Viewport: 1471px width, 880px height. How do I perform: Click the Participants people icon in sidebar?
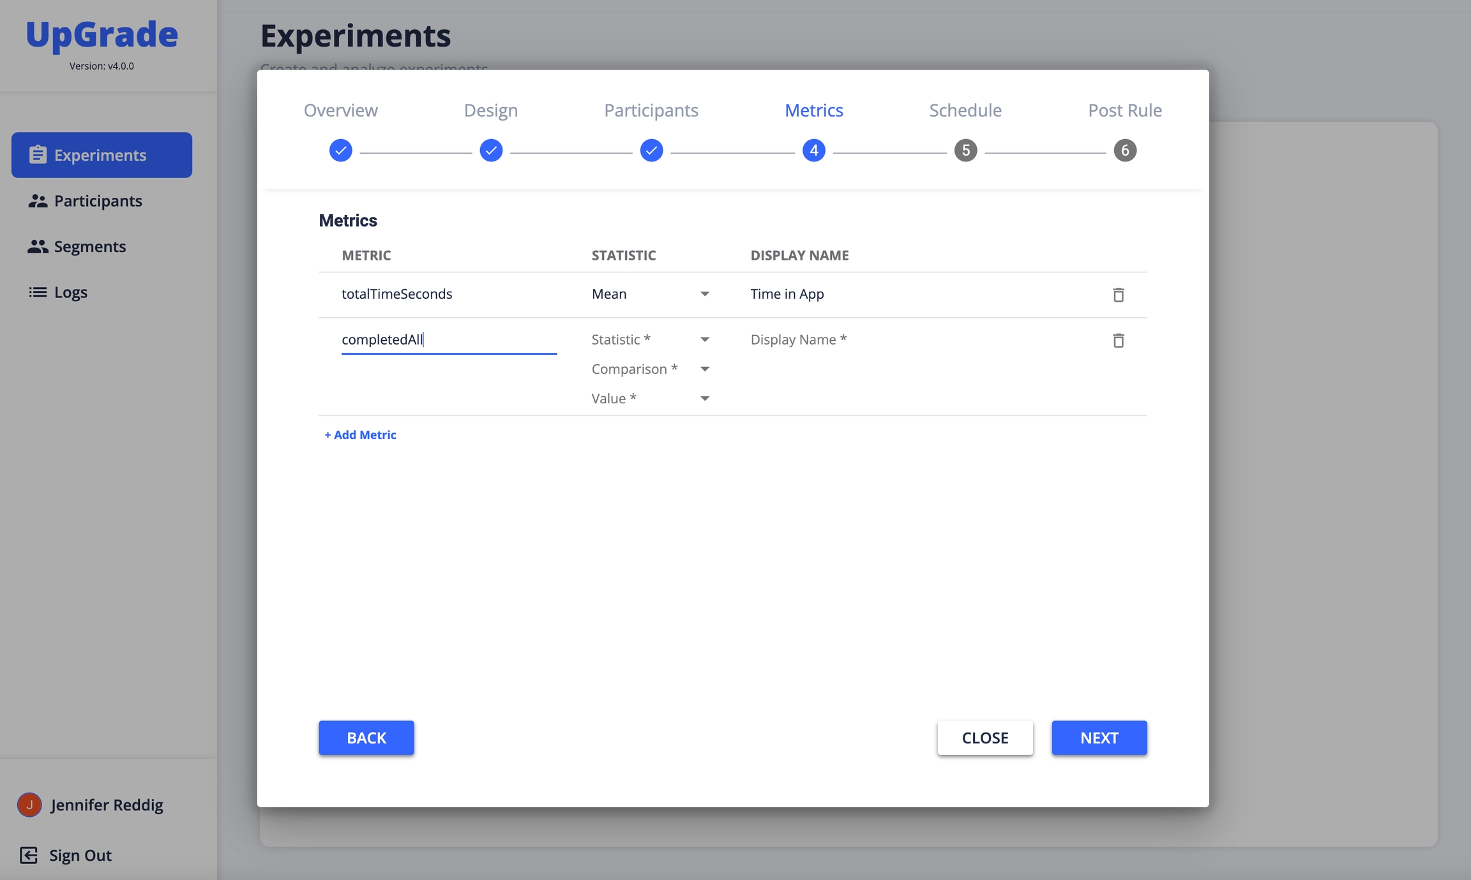38,201
